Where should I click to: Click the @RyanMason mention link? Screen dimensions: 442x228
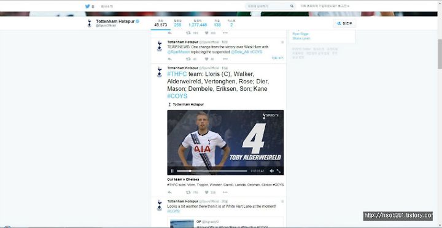[179, 52]
